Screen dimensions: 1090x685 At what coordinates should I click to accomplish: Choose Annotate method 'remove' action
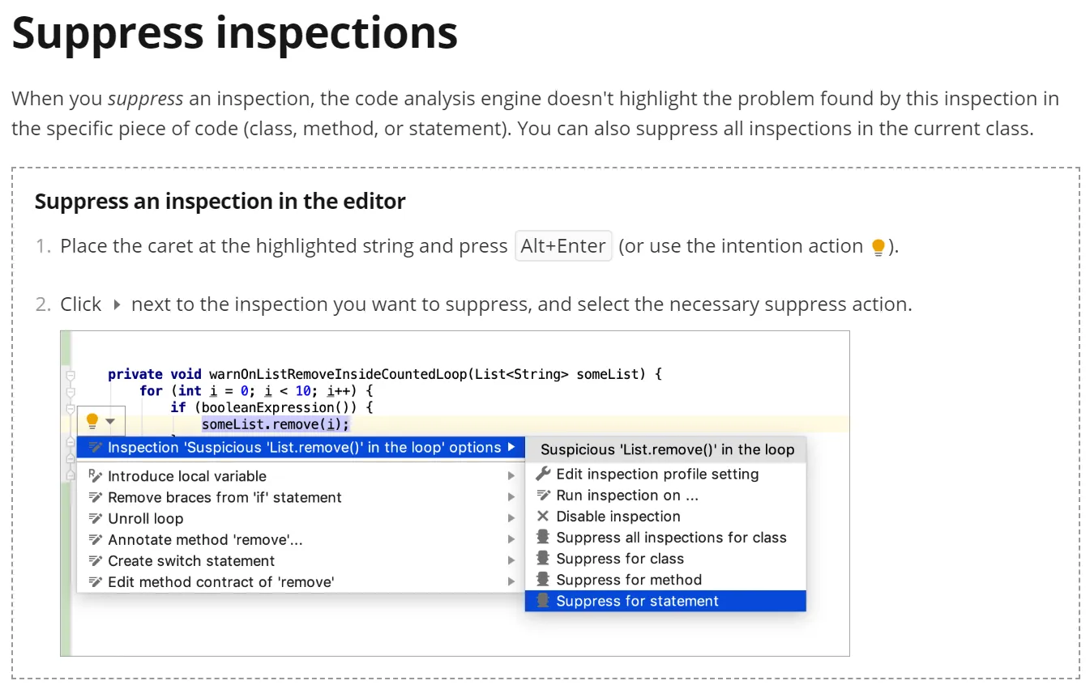tap(205, 539)
